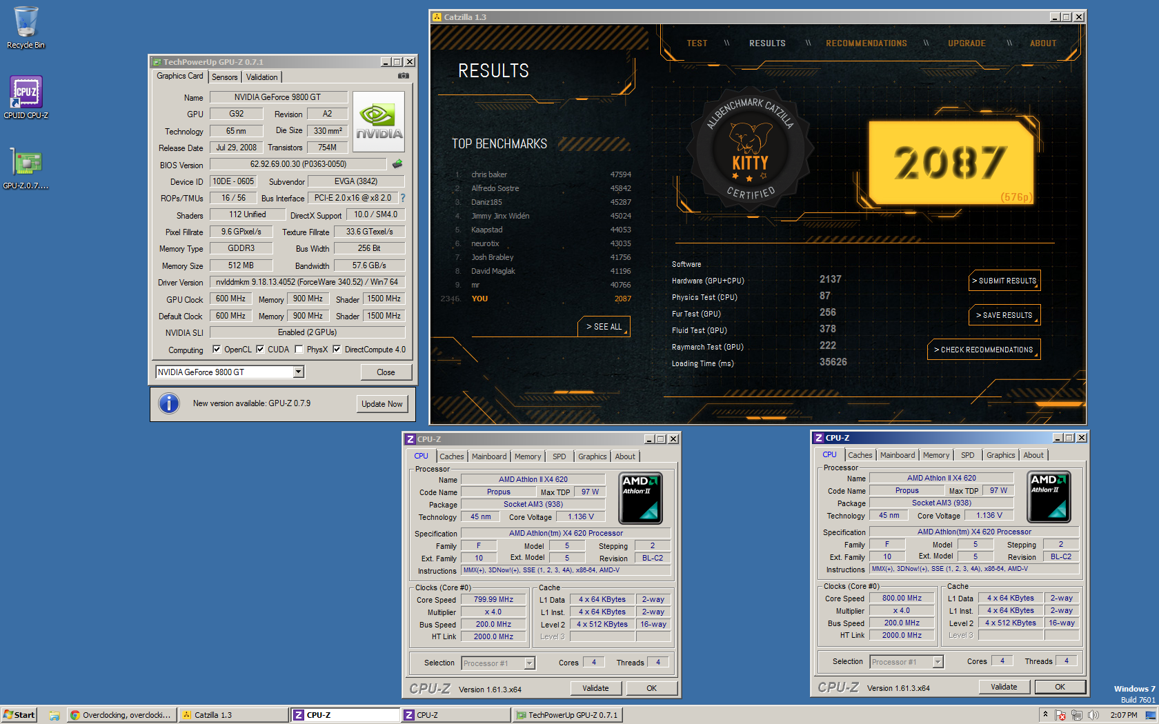Click OK in right CPU-Z window
This screenshot has height=724, width=1159.
click(1060, 687)
